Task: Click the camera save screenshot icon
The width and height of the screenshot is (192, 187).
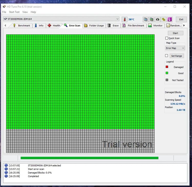Action: click(x=158, y=19)
